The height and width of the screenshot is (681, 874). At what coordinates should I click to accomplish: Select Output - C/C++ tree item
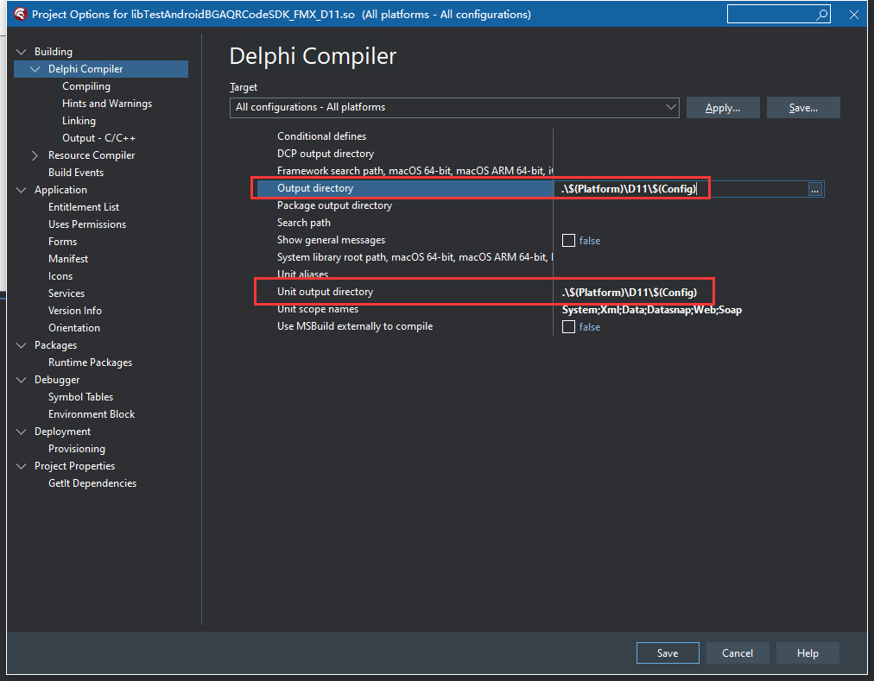(98, 138)
